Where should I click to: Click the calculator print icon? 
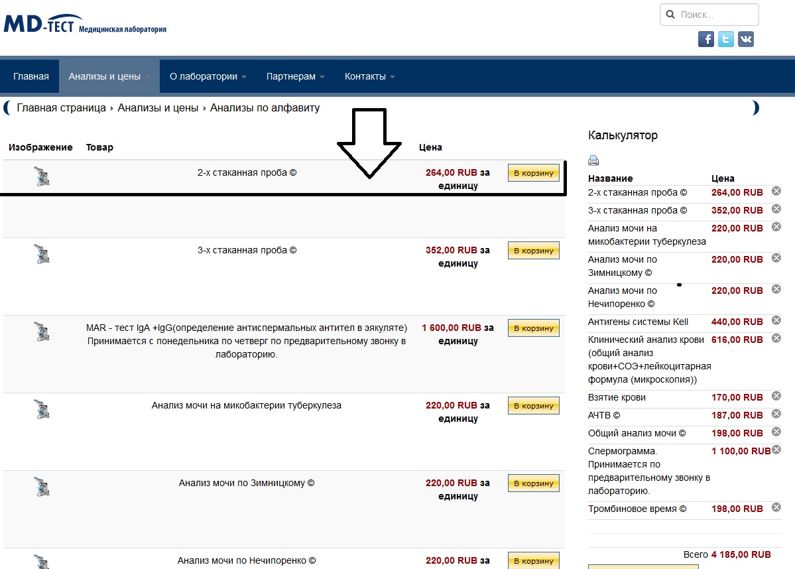(593, 160)
